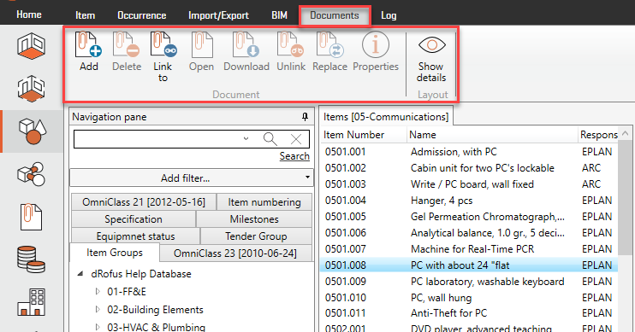Toggle Show details eye icon
Viewport: 635px width, 332px height.
pyautogui.click(x=431, y=45)
